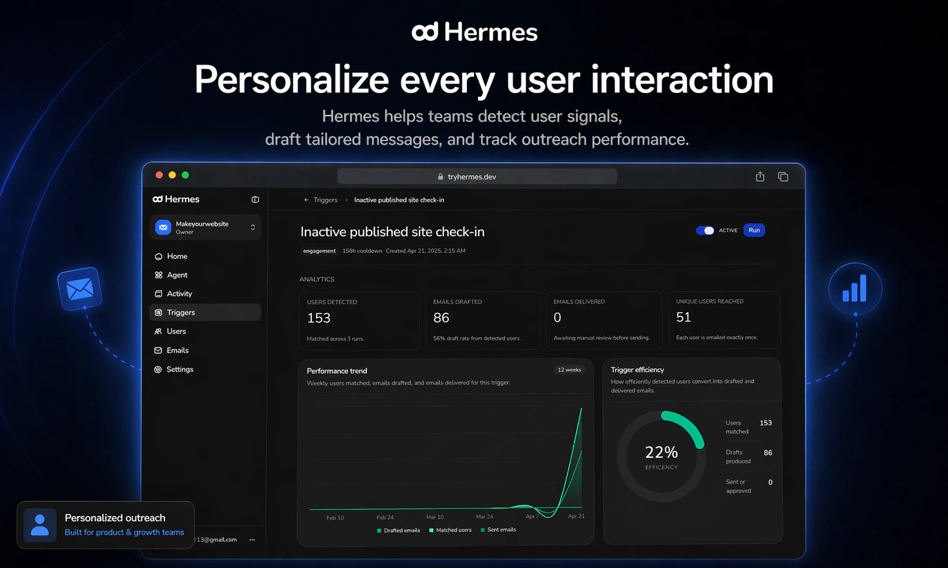Open the Makeyourwebsite workspace switcher

click(205, 228)
